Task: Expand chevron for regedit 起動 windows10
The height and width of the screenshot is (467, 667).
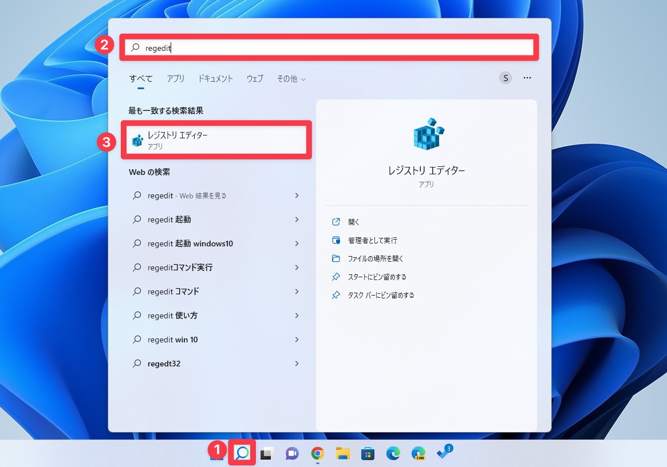Action: click(x=297, y=244)
